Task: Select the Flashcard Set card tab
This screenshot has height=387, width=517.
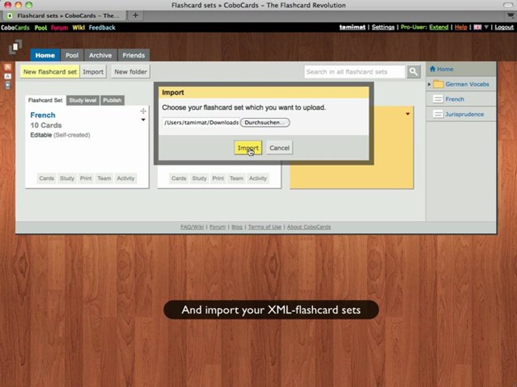Action: pyautogui.click(x=45, y=100)
